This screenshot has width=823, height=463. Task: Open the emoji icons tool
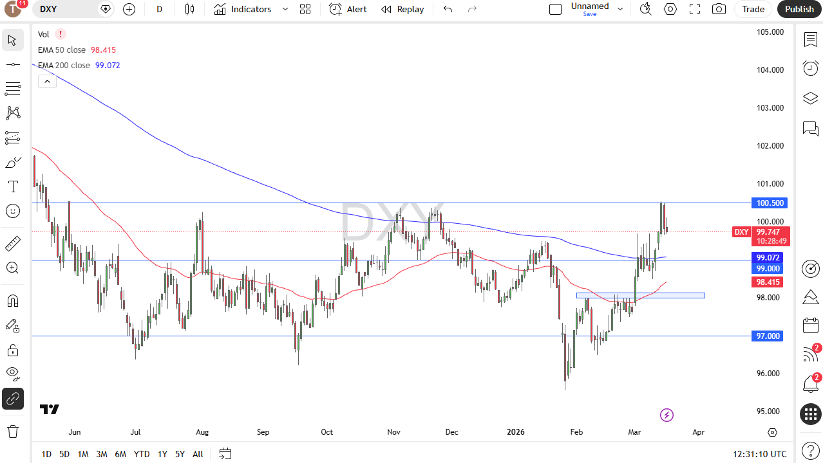(x=12, y=211)
